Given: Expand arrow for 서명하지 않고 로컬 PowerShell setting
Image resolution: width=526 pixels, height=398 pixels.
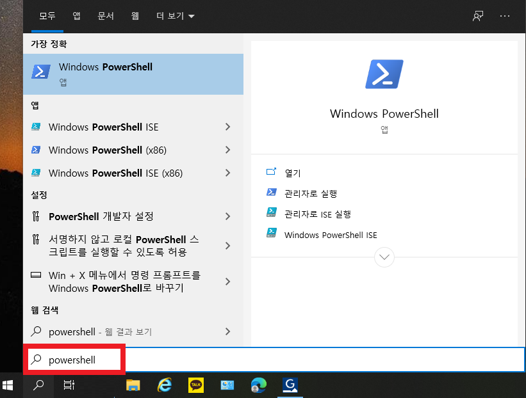Looking at the screenshot, I should 228,246.
